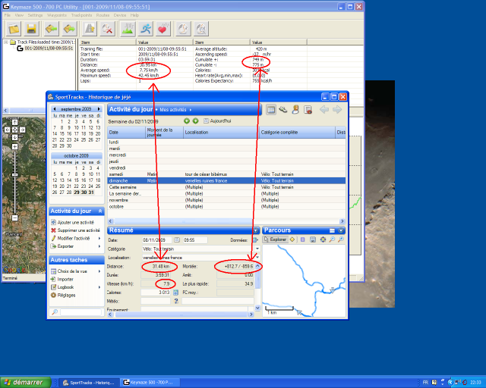486x388 pixels.
Task: Click the Données icon in Résumé
Action: [x=255, y=240]
